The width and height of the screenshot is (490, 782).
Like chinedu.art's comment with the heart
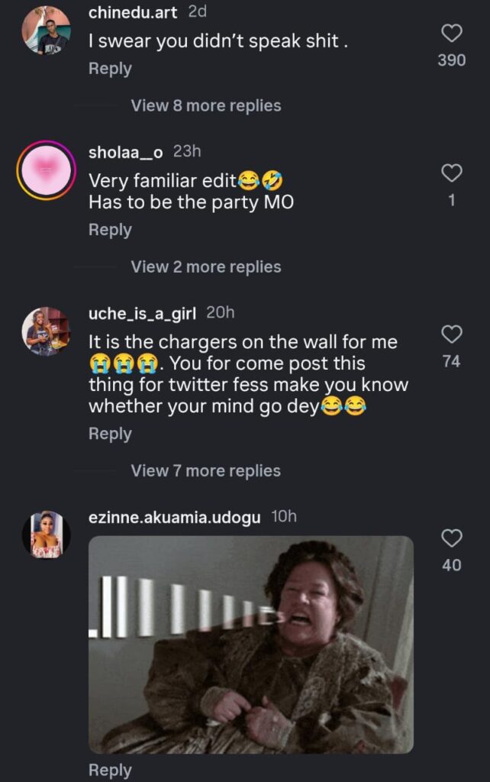coord(452,33)
